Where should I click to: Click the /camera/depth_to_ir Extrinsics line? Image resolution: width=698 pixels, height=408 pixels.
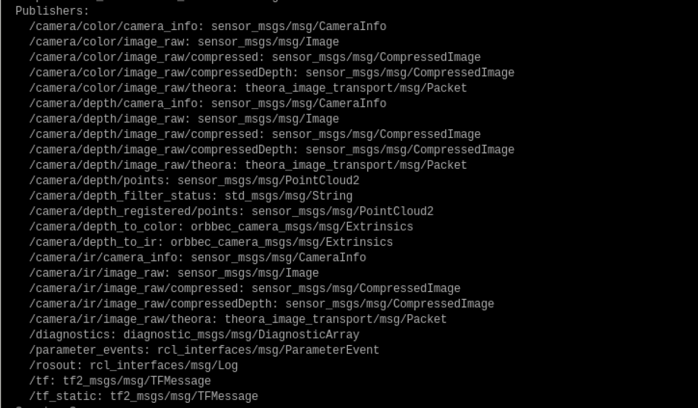[x=211, y=242]
